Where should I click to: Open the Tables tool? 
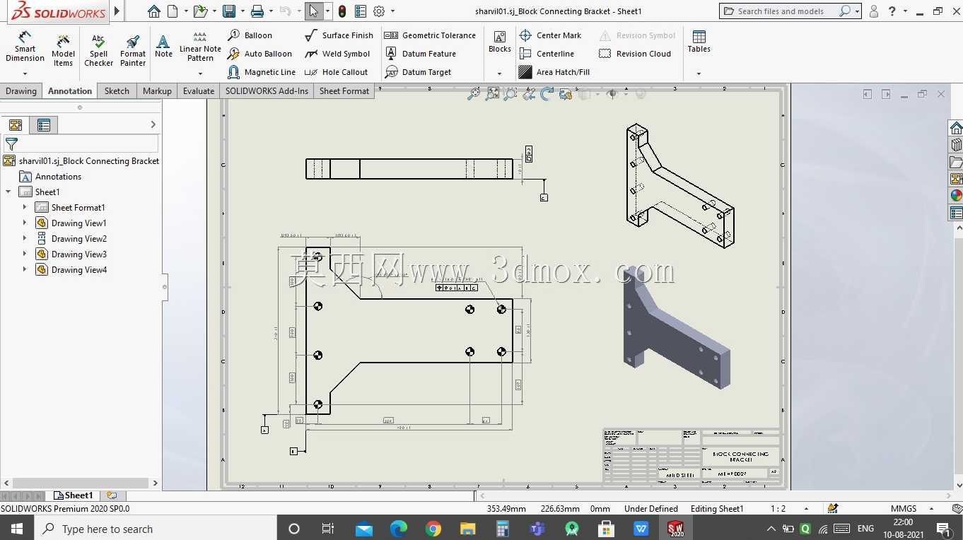click(x=699, y=42)
